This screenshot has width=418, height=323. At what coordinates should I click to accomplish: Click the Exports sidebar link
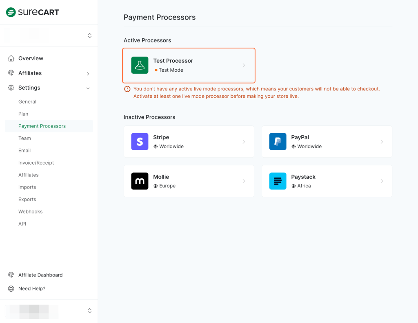pos(27,199)
